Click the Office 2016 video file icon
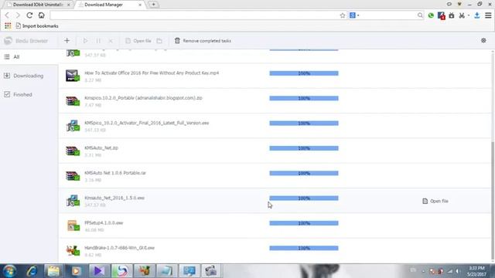Image resolution: width=495 pixels, height=278 pixels. 73,76
